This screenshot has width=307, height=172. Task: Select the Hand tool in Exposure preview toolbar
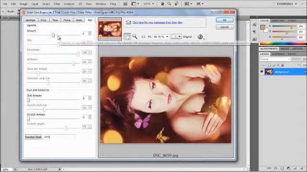[127, 36]
